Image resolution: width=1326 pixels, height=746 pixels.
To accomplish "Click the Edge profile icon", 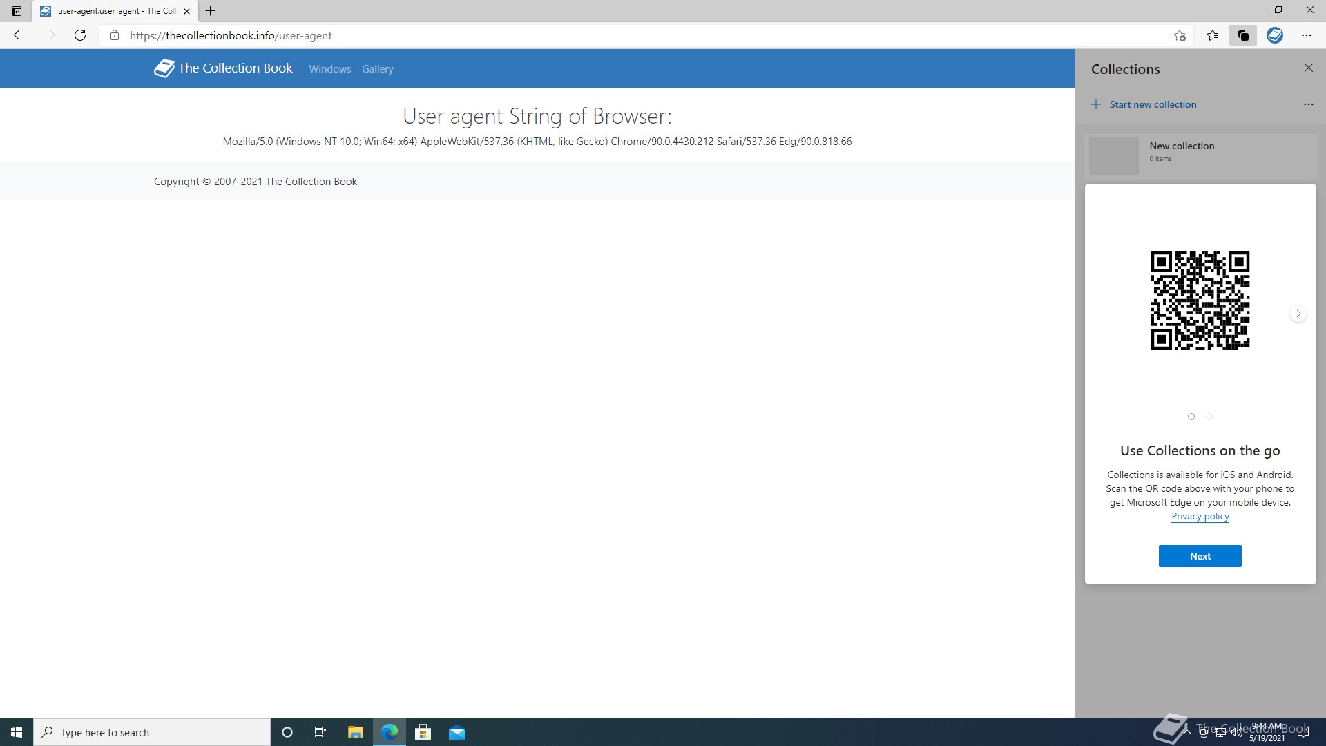I will [1275, 35].
